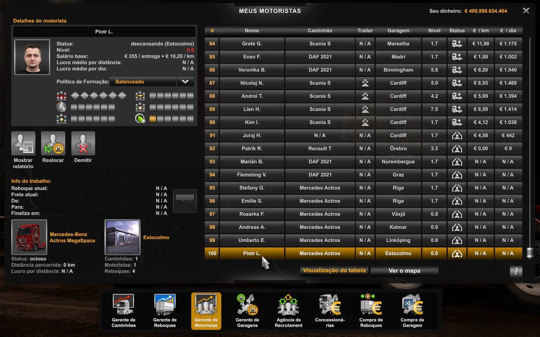Open Concessionárias truck dealers
This screenshot has width=540, height=337.
(x=330, y=310)
